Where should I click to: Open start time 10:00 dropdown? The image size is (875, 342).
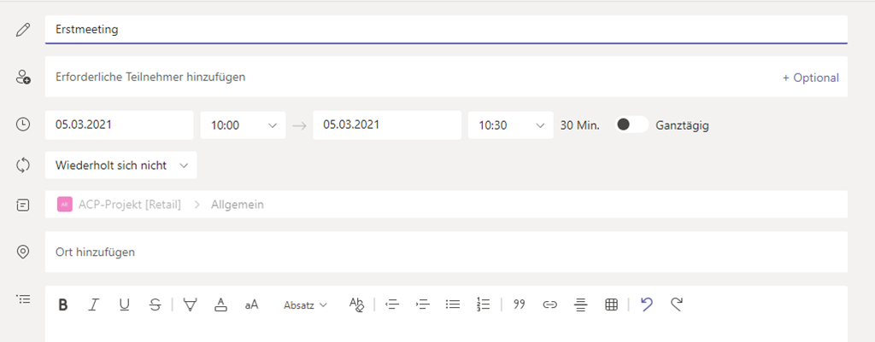[x=244, y=125]
